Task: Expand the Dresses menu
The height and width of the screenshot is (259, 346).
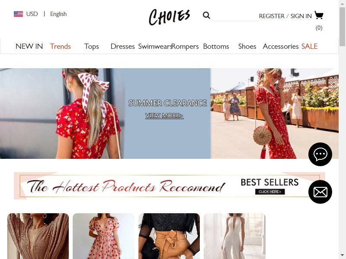Action: pyautogui.click(x=122, y=46)
